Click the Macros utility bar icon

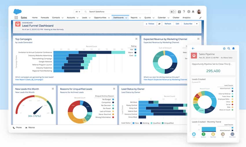[26, 127]
